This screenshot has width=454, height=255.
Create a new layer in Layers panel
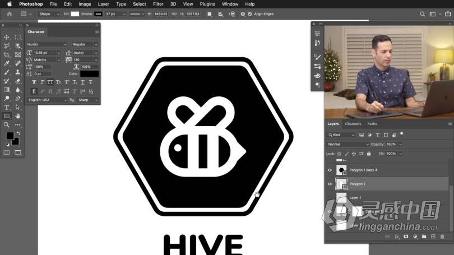433,237
